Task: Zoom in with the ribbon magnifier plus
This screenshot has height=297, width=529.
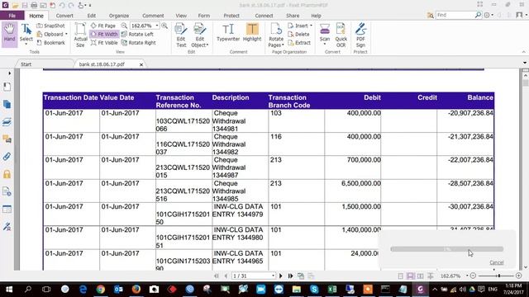Action: (164, 26)
